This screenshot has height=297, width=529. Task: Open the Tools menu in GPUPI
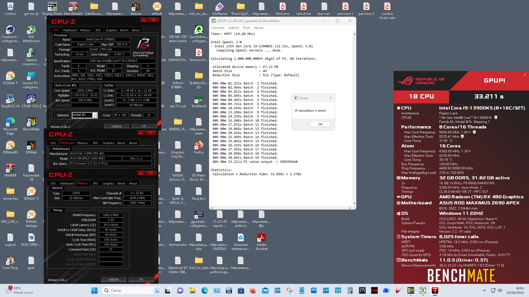click(246, 28)
